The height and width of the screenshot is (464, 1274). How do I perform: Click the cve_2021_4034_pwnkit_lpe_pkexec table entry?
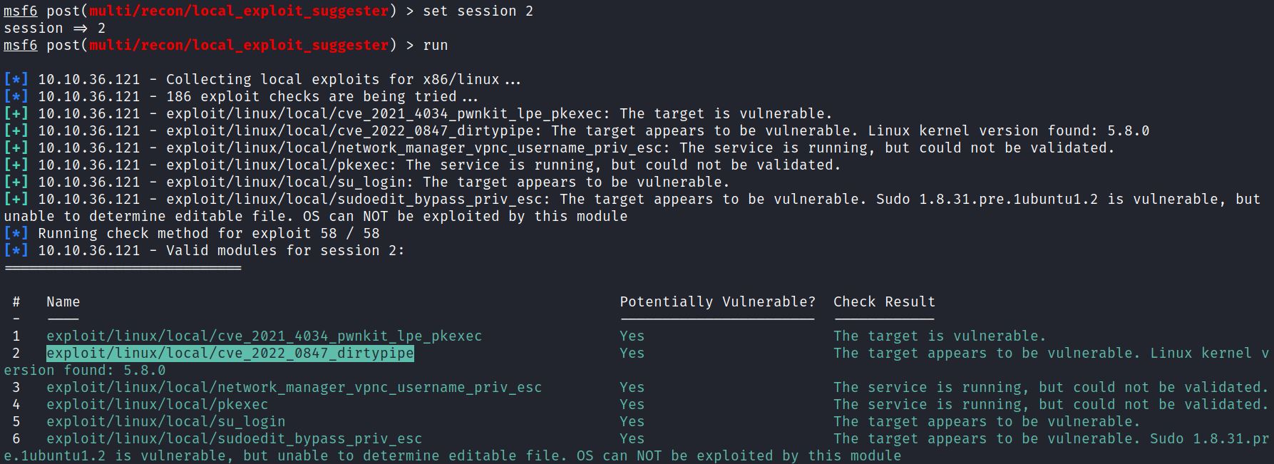(x=264, y=336)
